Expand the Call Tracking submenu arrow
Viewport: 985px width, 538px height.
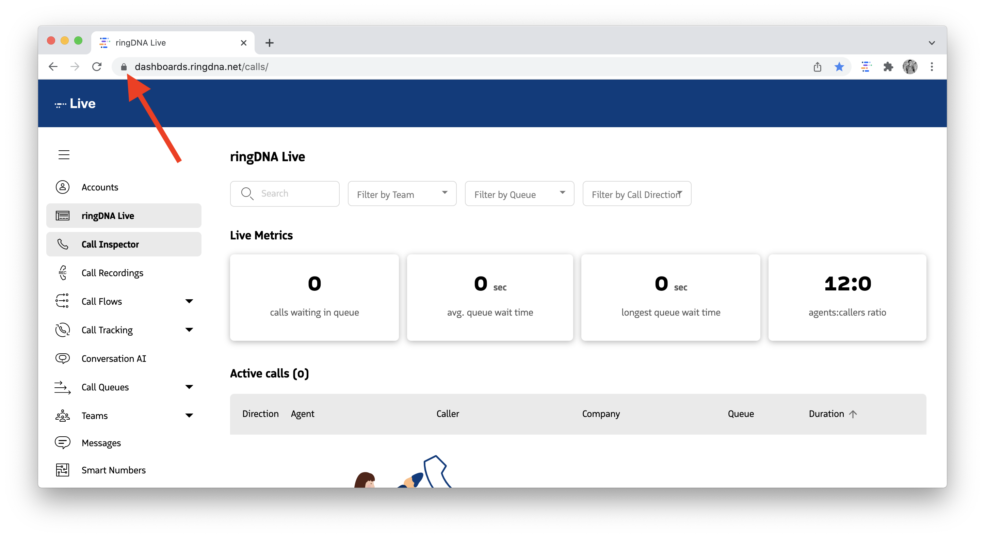(189, 330)
